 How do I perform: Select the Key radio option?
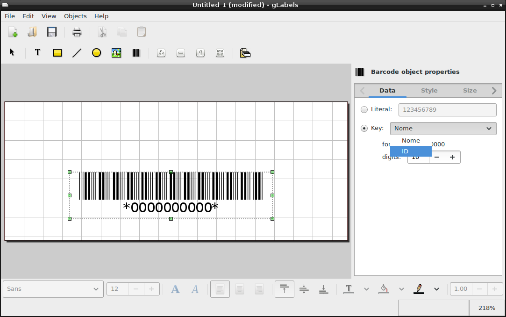364,128
